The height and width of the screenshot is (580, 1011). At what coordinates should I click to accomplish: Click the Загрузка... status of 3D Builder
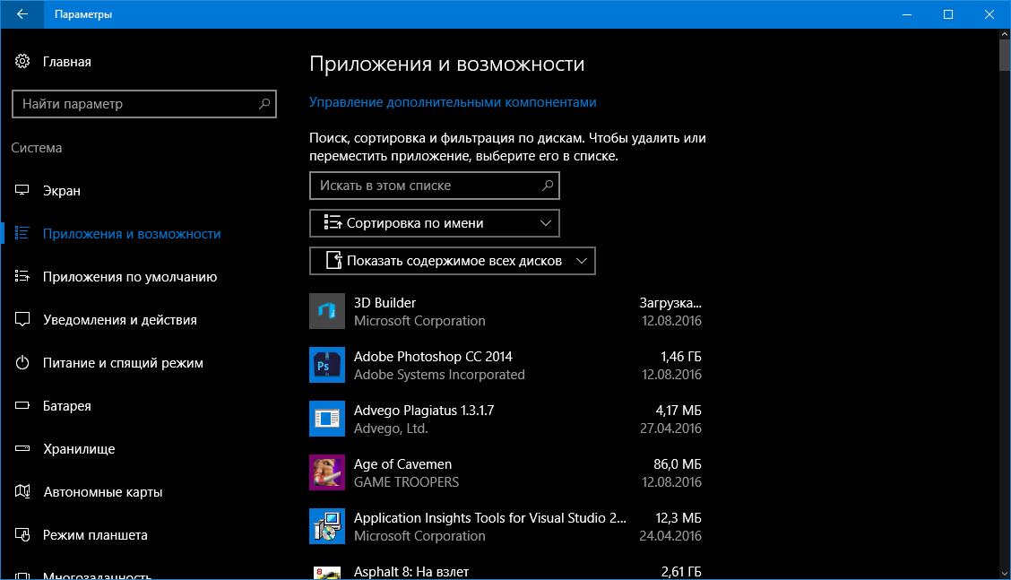(x=670, y=303)
